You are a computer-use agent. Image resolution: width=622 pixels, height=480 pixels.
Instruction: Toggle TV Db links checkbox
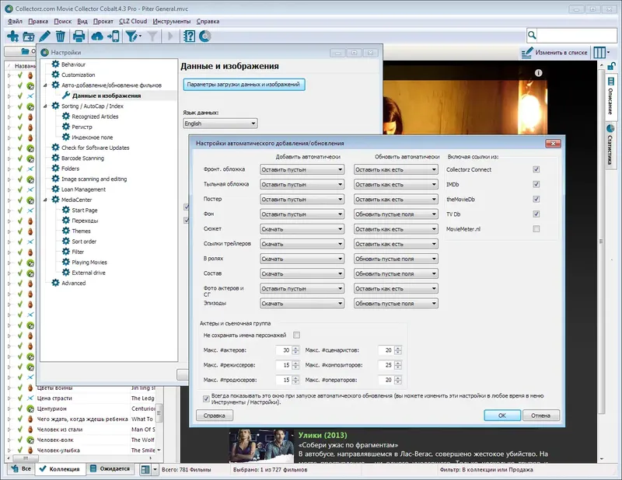tap(536, 214)
